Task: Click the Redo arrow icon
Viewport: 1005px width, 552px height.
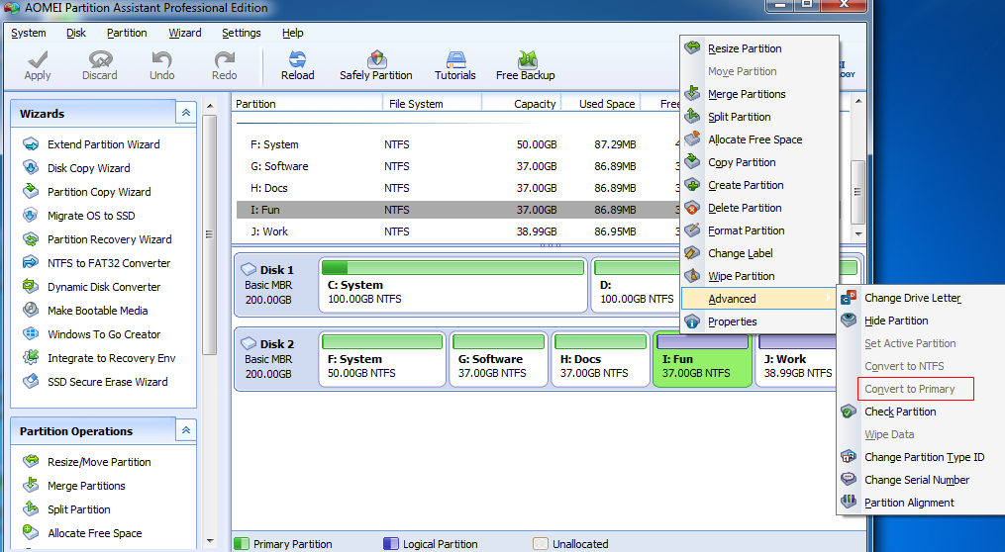Action: [x=225, y=59]
